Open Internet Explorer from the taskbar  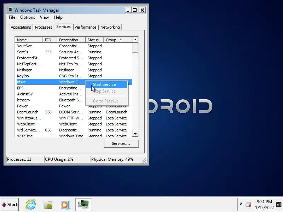[31, 205]
